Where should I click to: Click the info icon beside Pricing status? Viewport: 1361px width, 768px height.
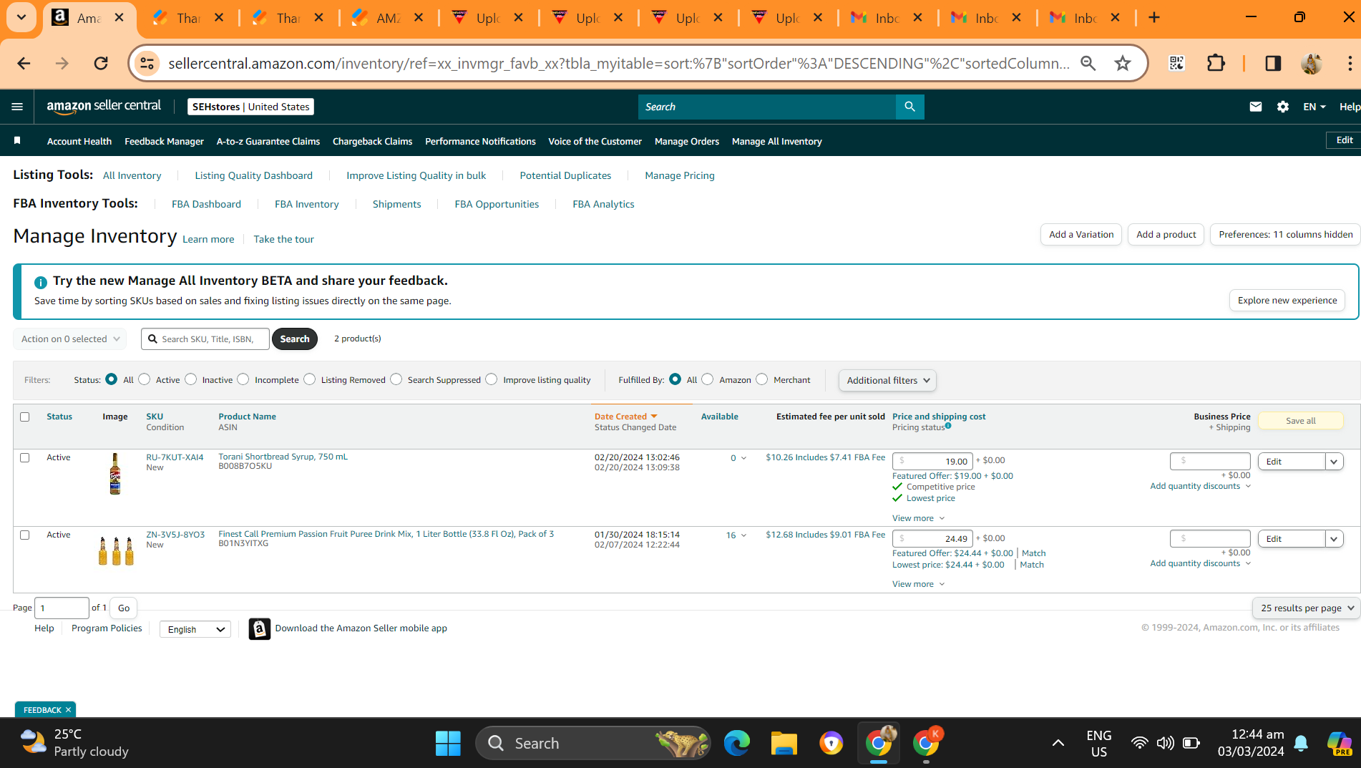click(948, 426)
